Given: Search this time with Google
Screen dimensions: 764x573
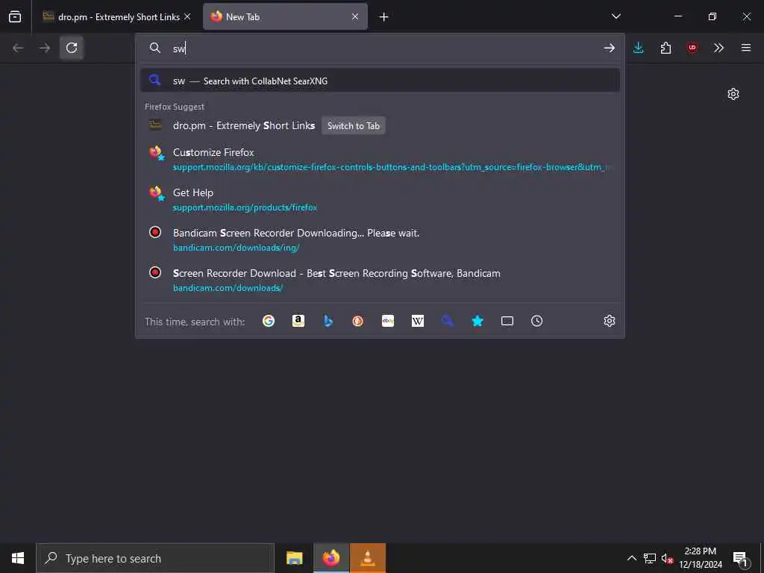Looking at the screenshot, I should click(269, 321).
